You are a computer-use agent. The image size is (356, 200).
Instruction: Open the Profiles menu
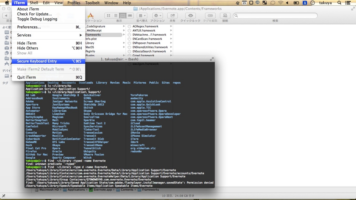pyautogui.click(x=74, y=3)
